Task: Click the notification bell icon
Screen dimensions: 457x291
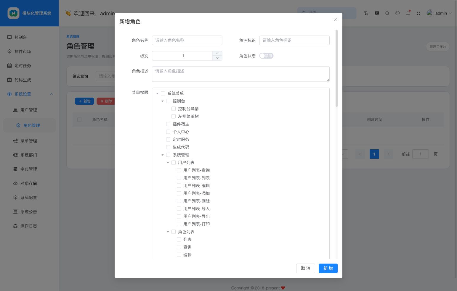Action: coord(408,13)
